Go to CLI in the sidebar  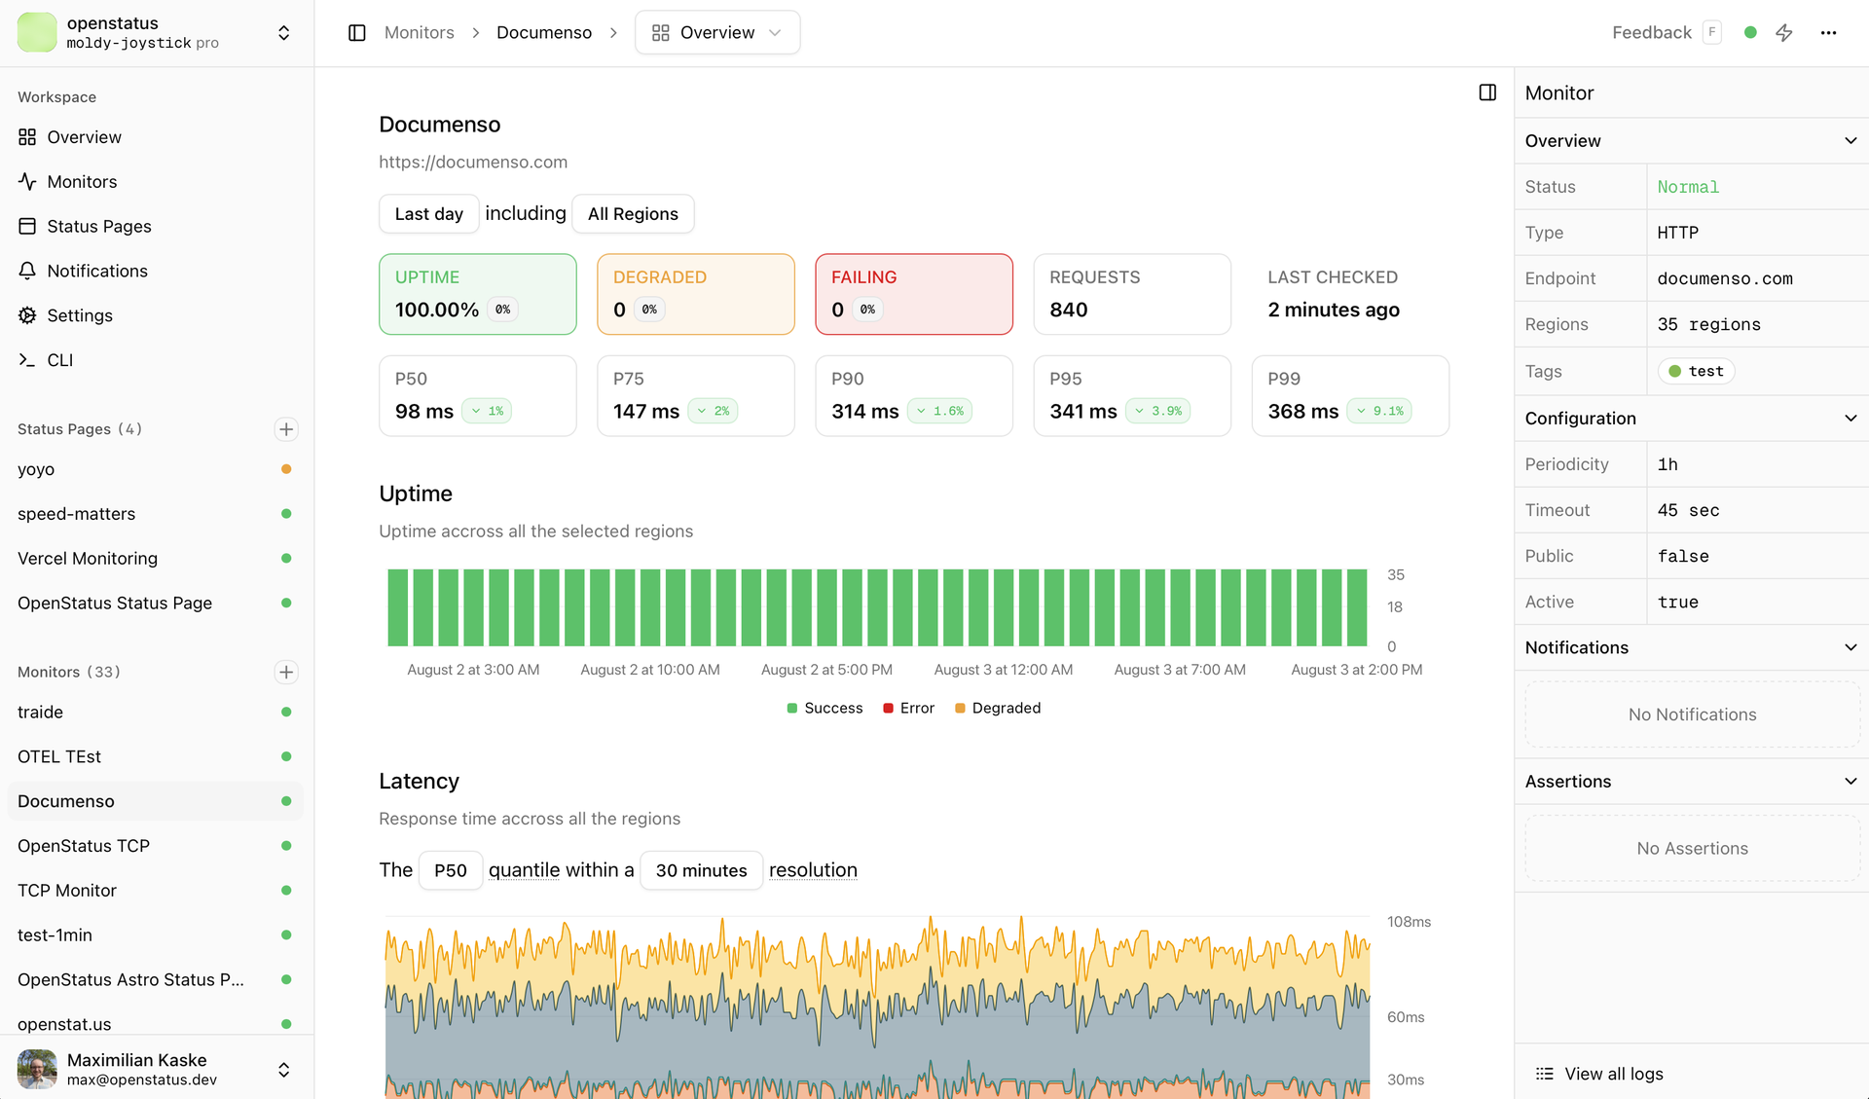(156, 360)
